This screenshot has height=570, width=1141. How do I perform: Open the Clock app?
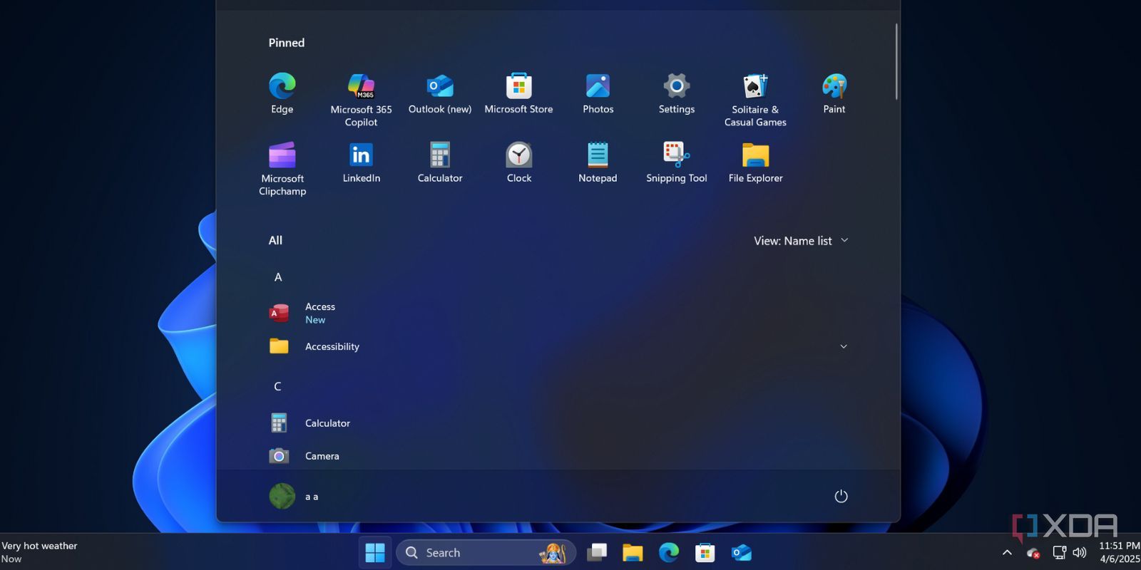click(x=518, y=156)
